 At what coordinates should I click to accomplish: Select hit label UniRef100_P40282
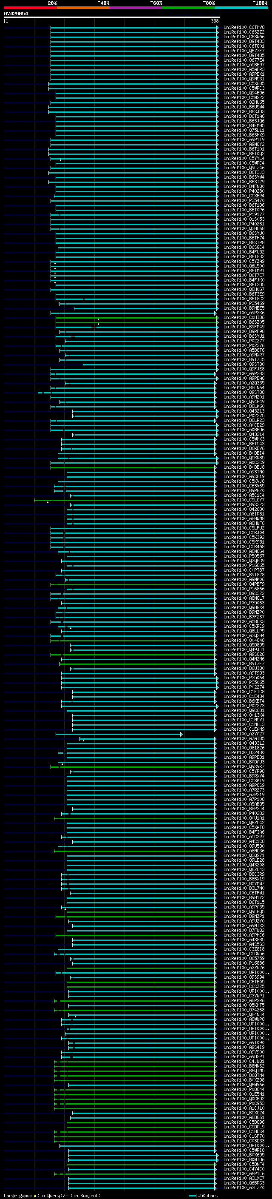[244, 814]
